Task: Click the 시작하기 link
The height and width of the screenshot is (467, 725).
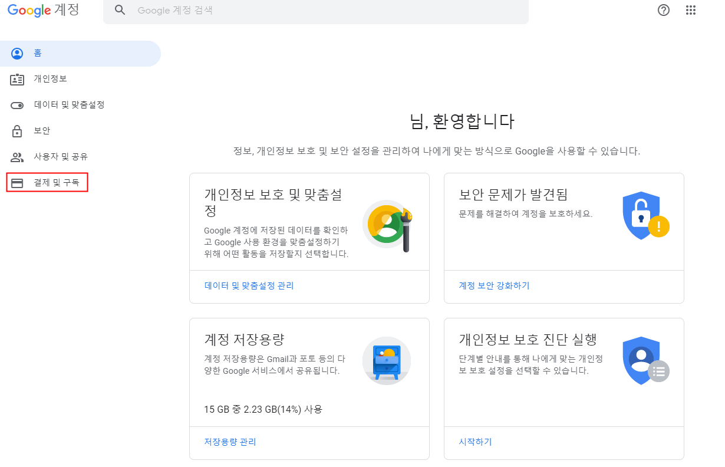Action: point(475,442)
